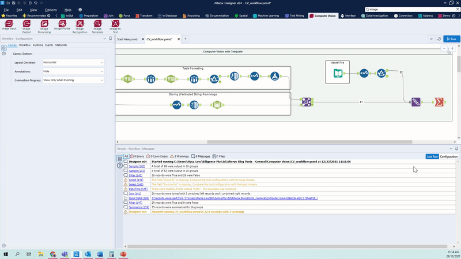
Task: Click the Results horizontal scrollbar
Action: pyautogui.click(x=287, y=246)
